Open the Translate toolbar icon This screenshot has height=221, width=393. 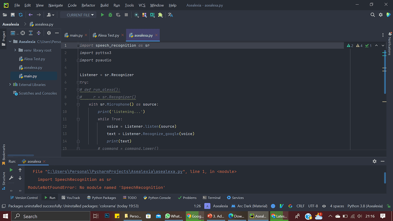coord(170,15)
